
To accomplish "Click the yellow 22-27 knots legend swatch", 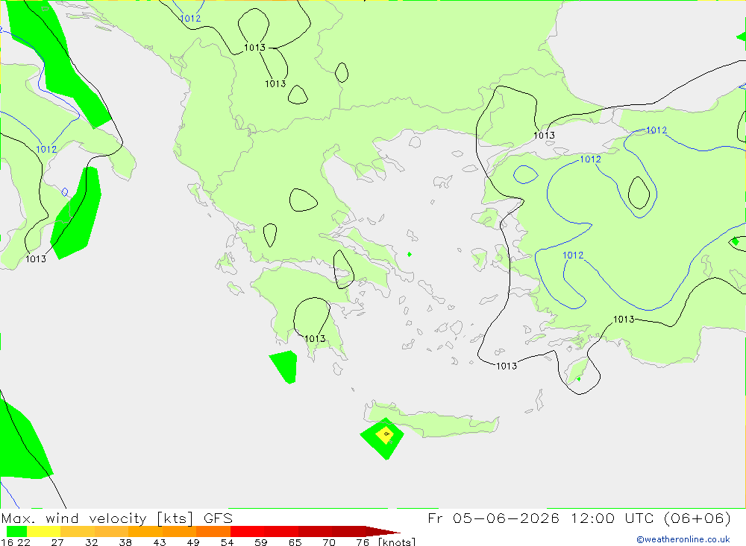I will 44,531.
